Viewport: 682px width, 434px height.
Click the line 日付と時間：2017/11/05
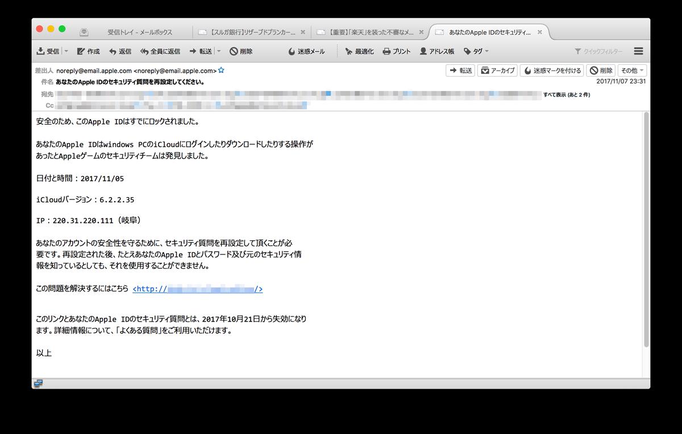(80, 178)
